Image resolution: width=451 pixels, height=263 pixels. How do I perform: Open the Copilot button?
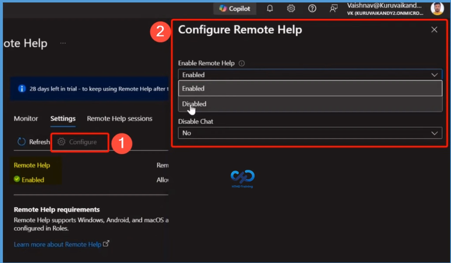(x=235, y=9)
